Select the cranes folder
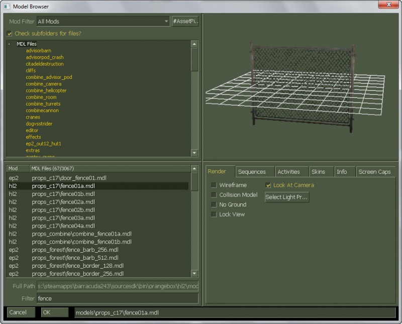This screenshot has height=324, width=402. (x=33, y=117)
